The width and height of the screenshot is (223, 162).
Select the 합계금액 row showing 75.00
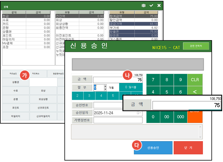click(133, 16)
